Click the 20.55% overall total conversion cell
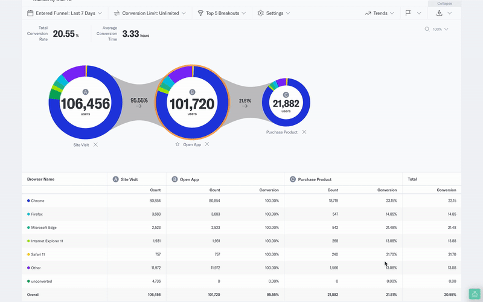The width and height of the screenshot is (483, 302). pos(450,295)
